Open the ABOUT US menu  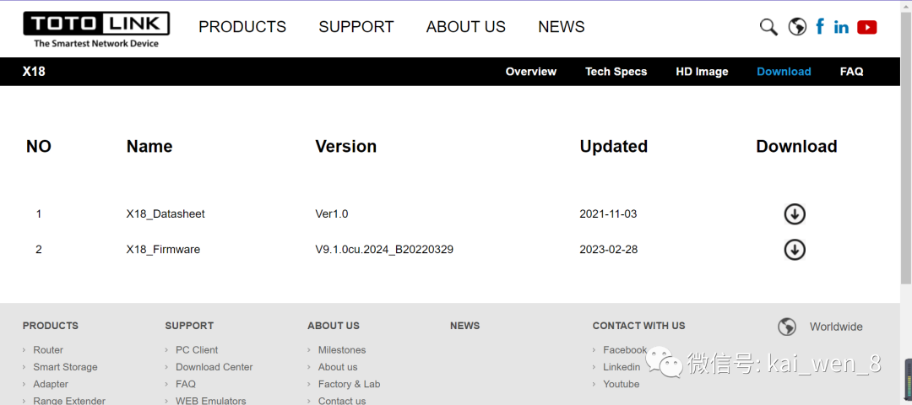(x=466, y=27)
